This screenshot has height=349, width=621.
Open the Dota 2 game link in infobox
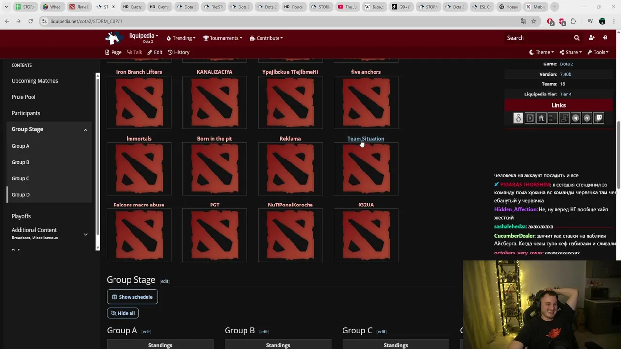(x=566, y=64)
